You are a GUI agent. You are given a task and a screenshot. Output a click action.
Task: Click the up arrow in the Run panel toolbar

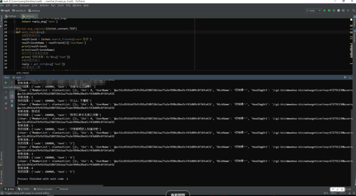(12, 83)
